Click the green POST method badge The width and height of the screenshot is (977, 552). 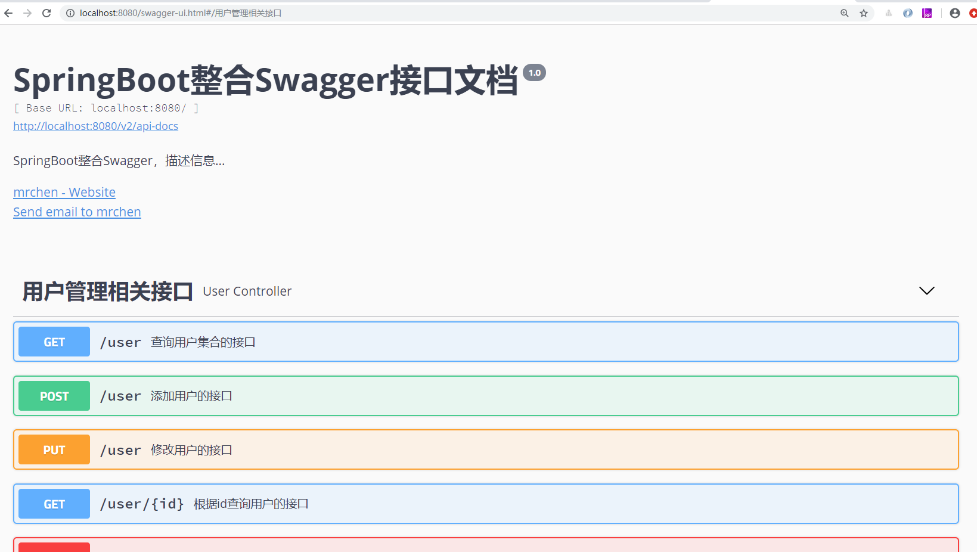click(x=54, y=396)
